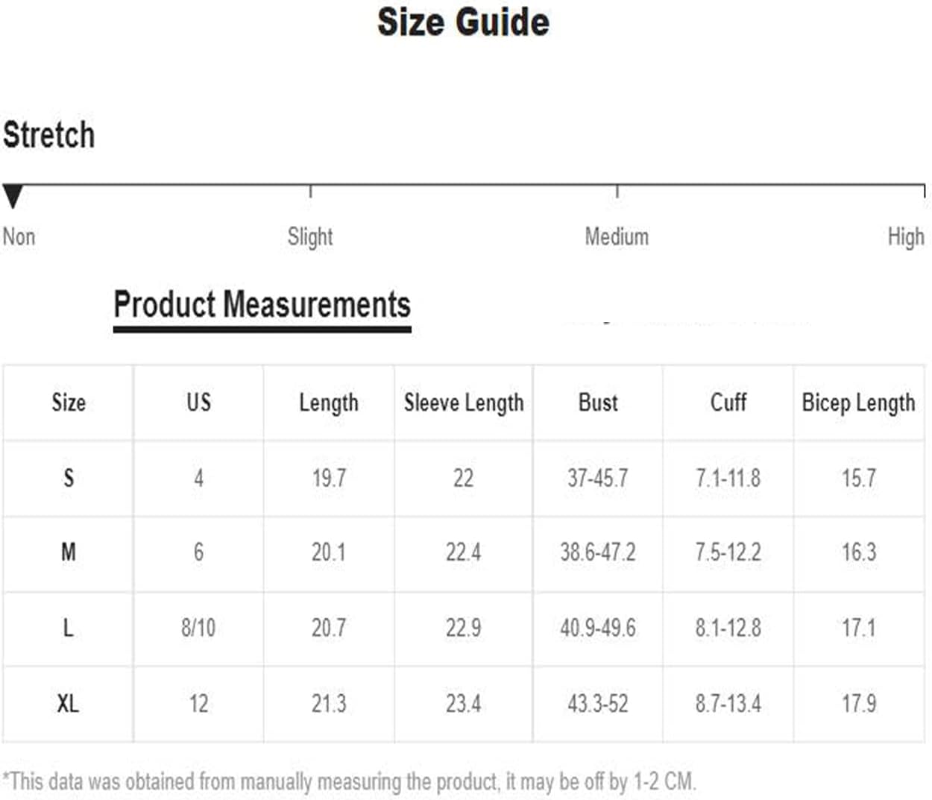Click the Bicep Length column header

858,403
